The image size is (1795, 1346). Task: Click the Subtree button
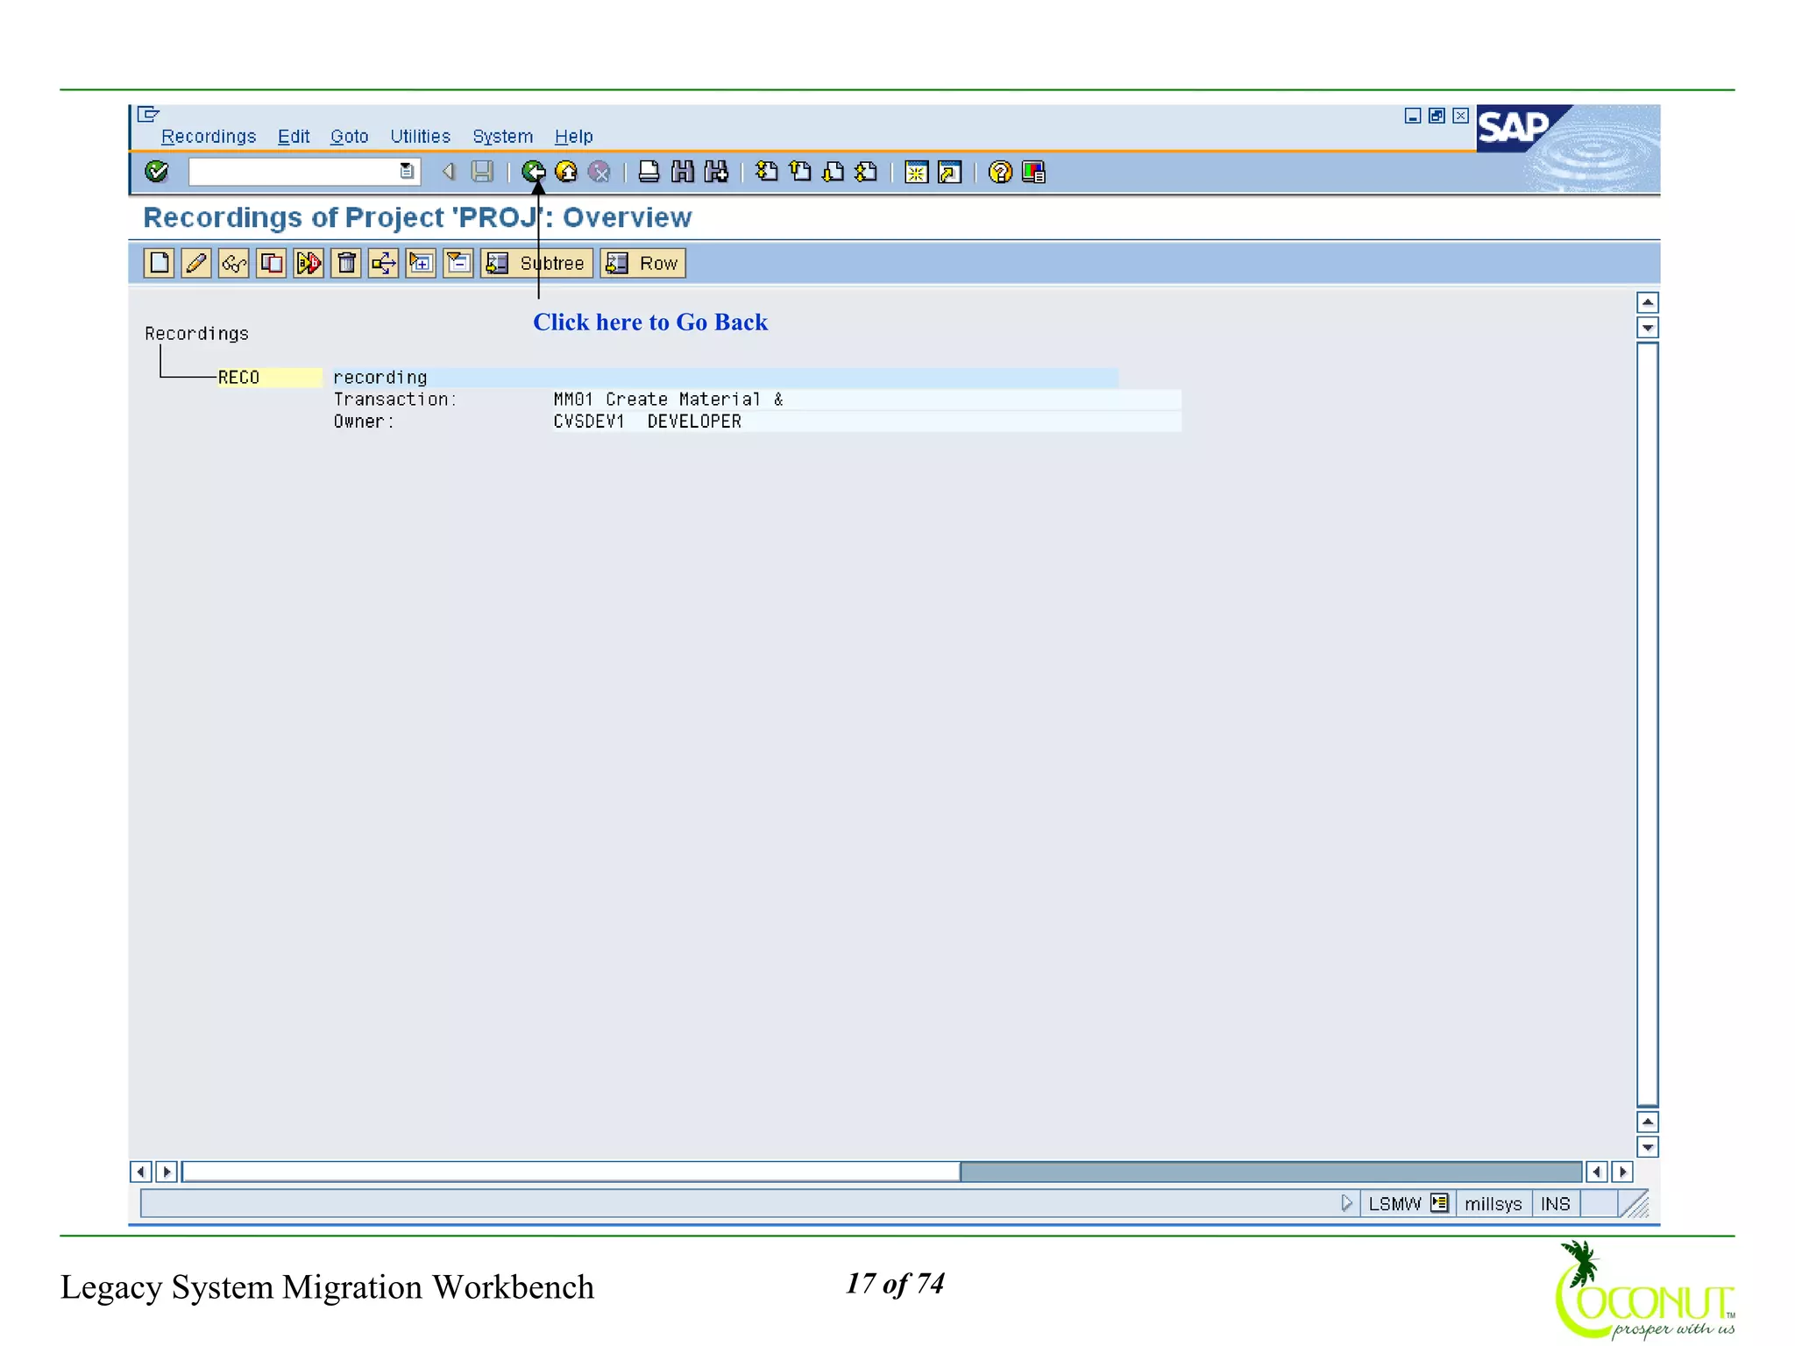[x=537, y=263]
